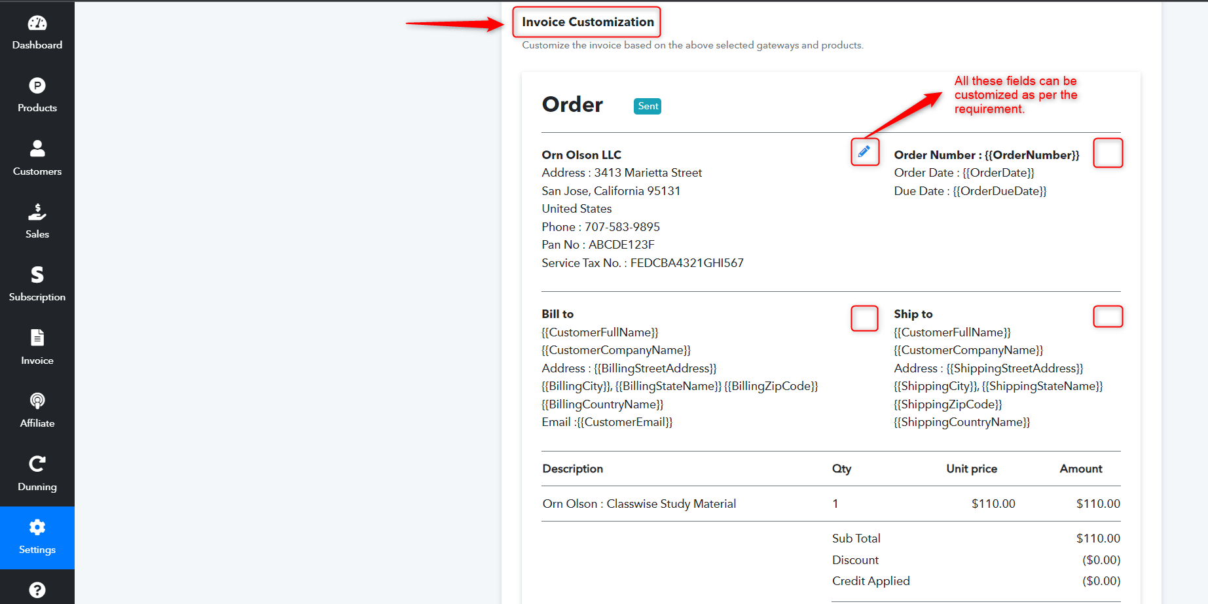The image size is (1208, 604).
Task: Click the Unit price column header
Action: pos(972,469)
